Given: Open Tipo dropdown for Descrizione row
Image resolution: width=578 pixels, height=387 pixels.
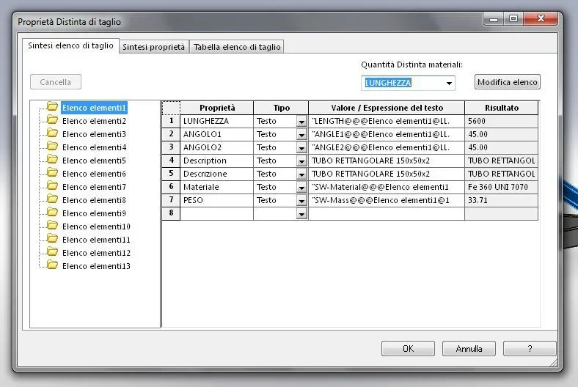Looking at the screenshot, I should [301, 174].
